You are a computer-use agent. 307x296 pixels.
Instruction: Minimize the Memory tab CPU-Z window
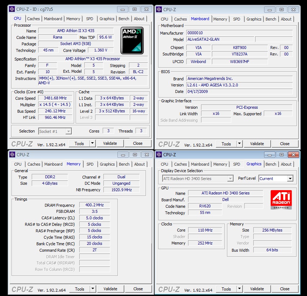pos(123,155)
